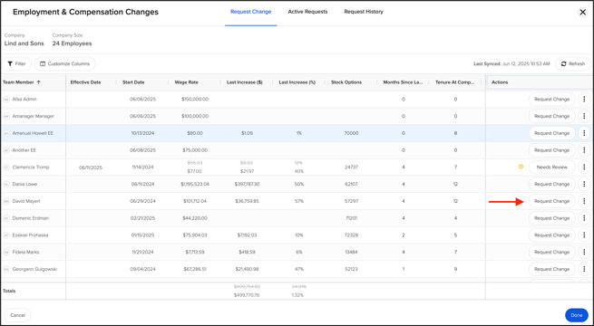Open kebab menu for Afaa Admin row
594x326 pixels.
pyautogui.click(x=584, y=99)
